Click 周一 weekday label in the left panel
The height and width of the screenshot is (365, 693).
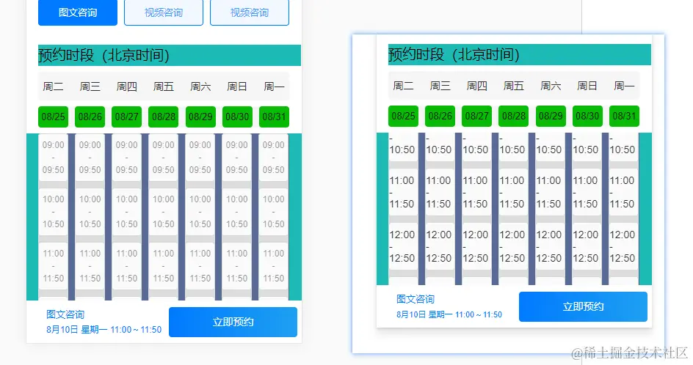(x=274, y=86)
